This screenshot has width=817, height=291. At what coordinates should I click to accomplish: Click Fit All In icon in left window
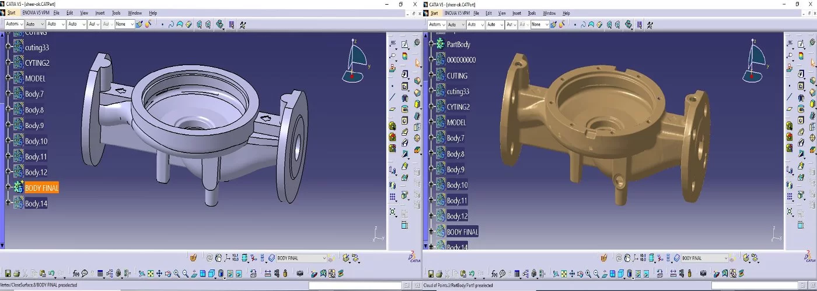tap(151, 274)
